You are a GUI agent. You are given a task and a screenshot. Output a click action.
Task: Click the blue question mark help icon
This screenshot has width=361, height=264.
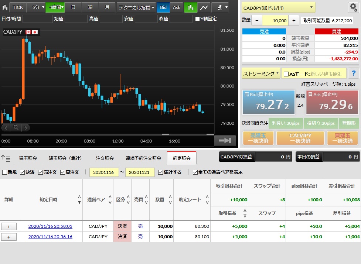click(x=354, y=73)
